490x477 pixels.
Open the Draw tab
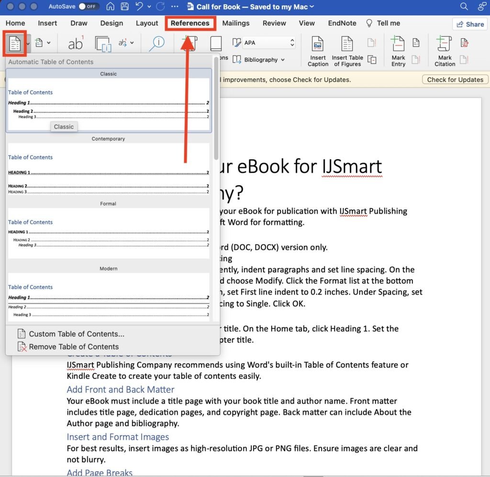click(x=79, y=23)
